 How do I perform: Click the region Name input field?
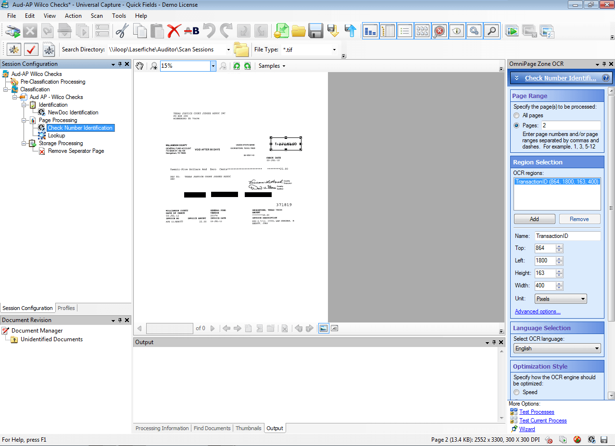point(567,236)
